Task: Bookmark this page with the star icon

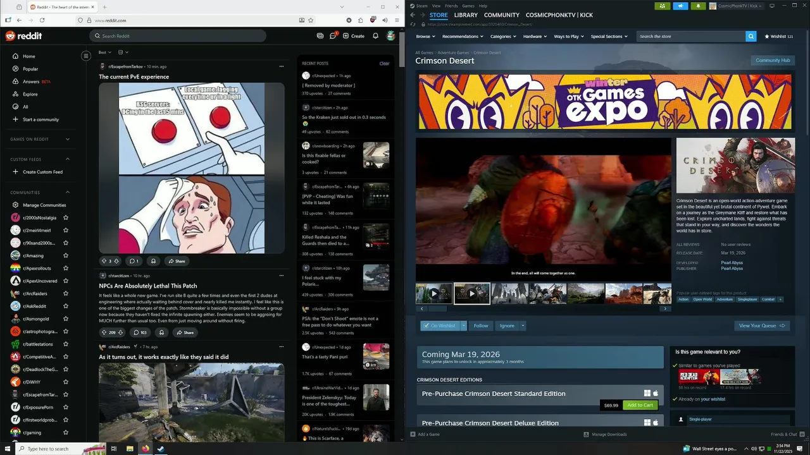Action: 310,20
